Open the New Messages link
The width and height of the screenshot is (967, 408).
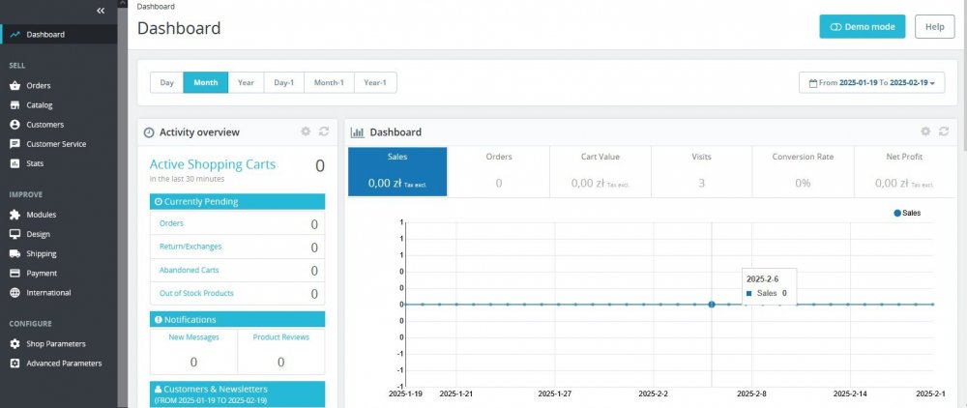[193, 337]
